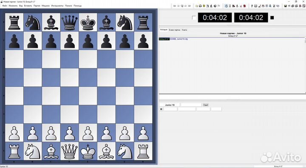Viewport: 306px width, 168px height.
Task: Click the Junior 10 engine name label
Action: [170, 105]
